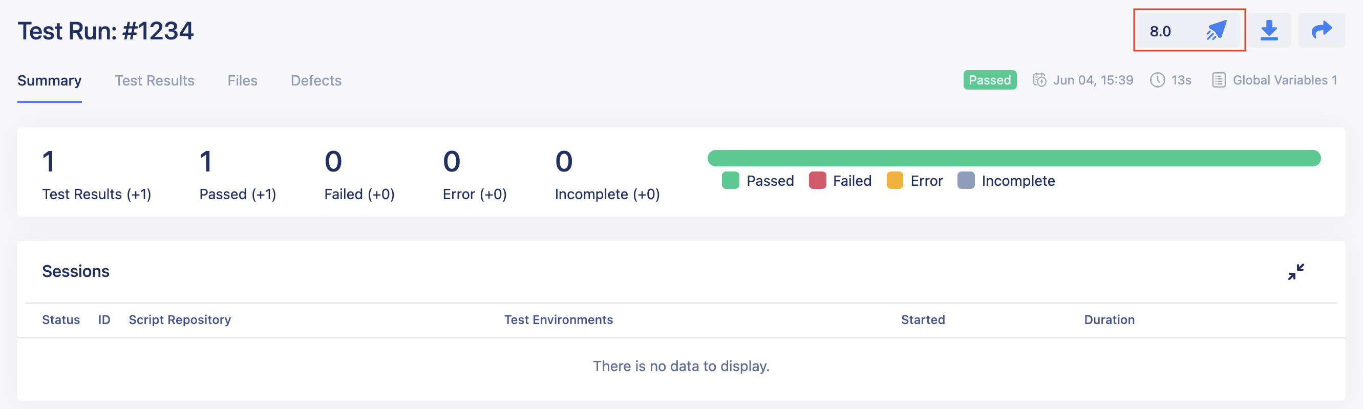The height and width of the screenshot is (409, 1363).
Task: Click the green progress bar
Action: point(1014,157)
